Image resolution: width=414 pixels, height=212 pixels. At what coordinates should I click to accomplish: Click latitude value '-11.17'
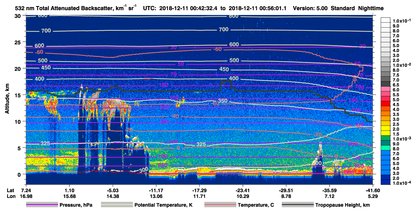[x=156, y=190]
